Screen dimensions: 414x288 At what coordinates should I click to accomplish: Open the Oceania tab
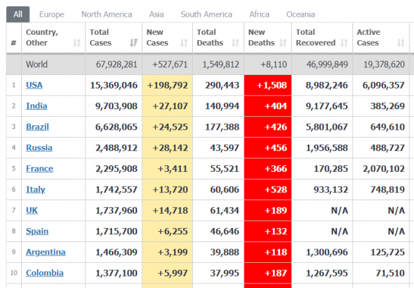pyautogui.click(x=300, y=14)
